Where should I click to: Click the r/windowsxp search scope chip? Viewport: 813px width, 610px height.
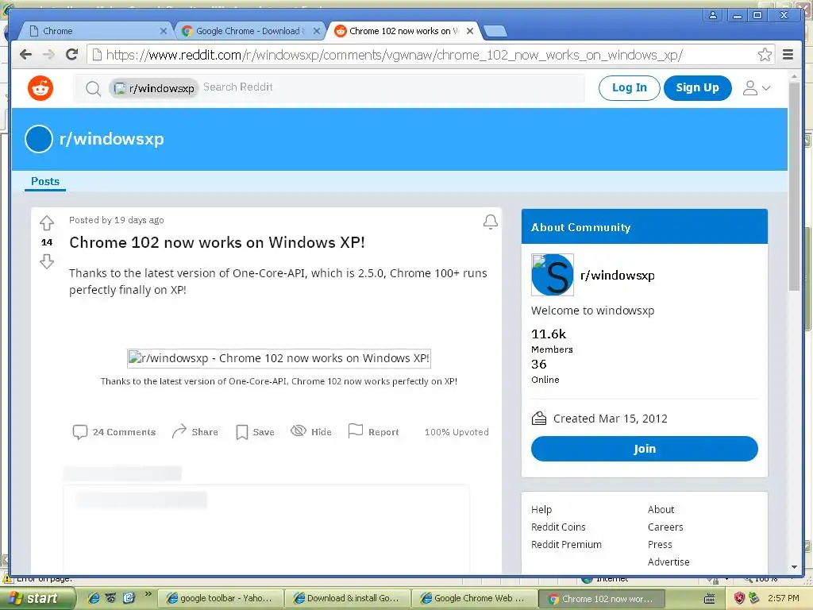[x=153, y=88]
